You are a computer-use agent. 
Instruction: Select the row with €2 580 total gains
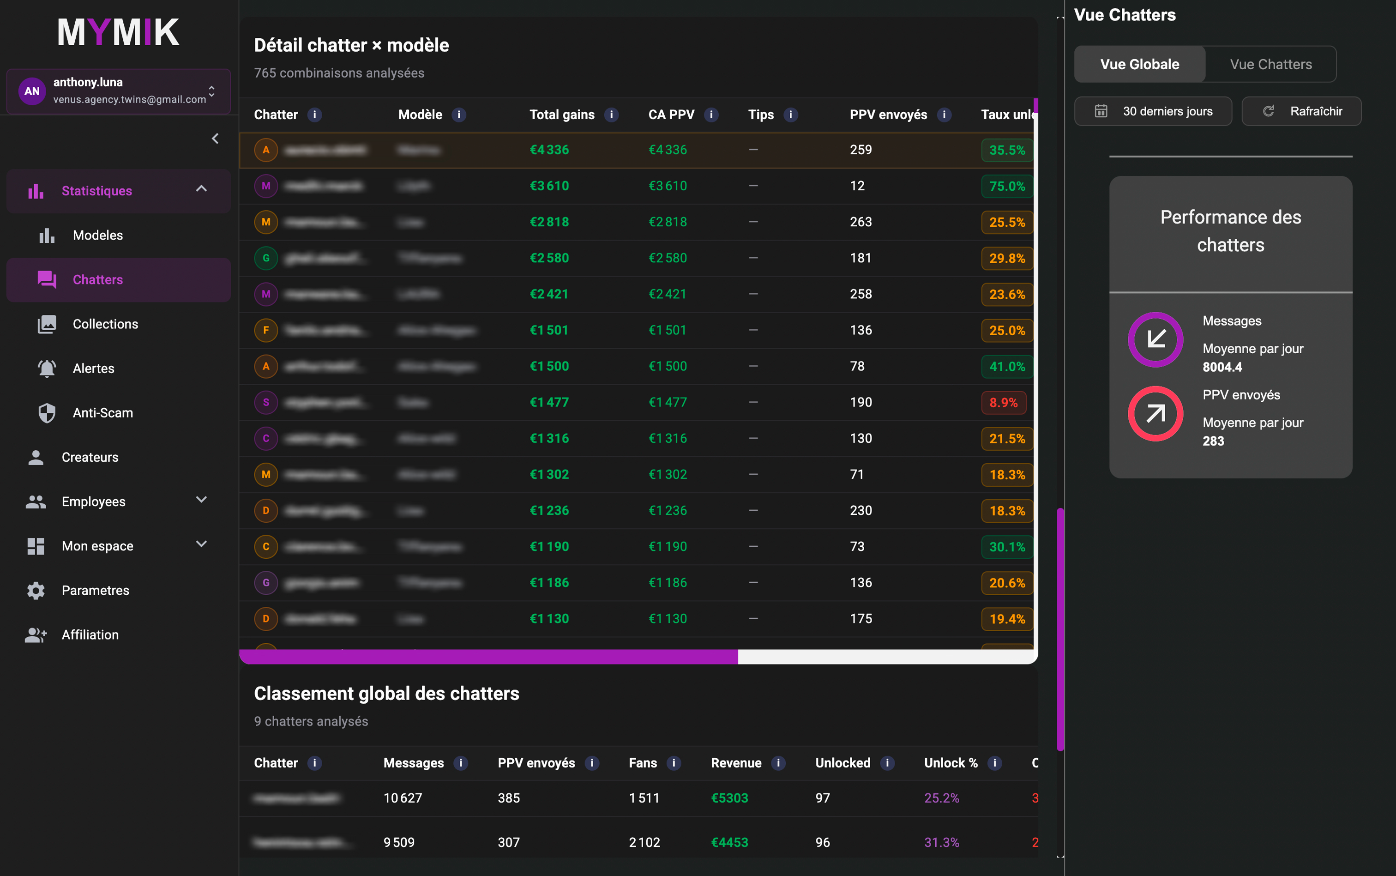coord(637,258)
